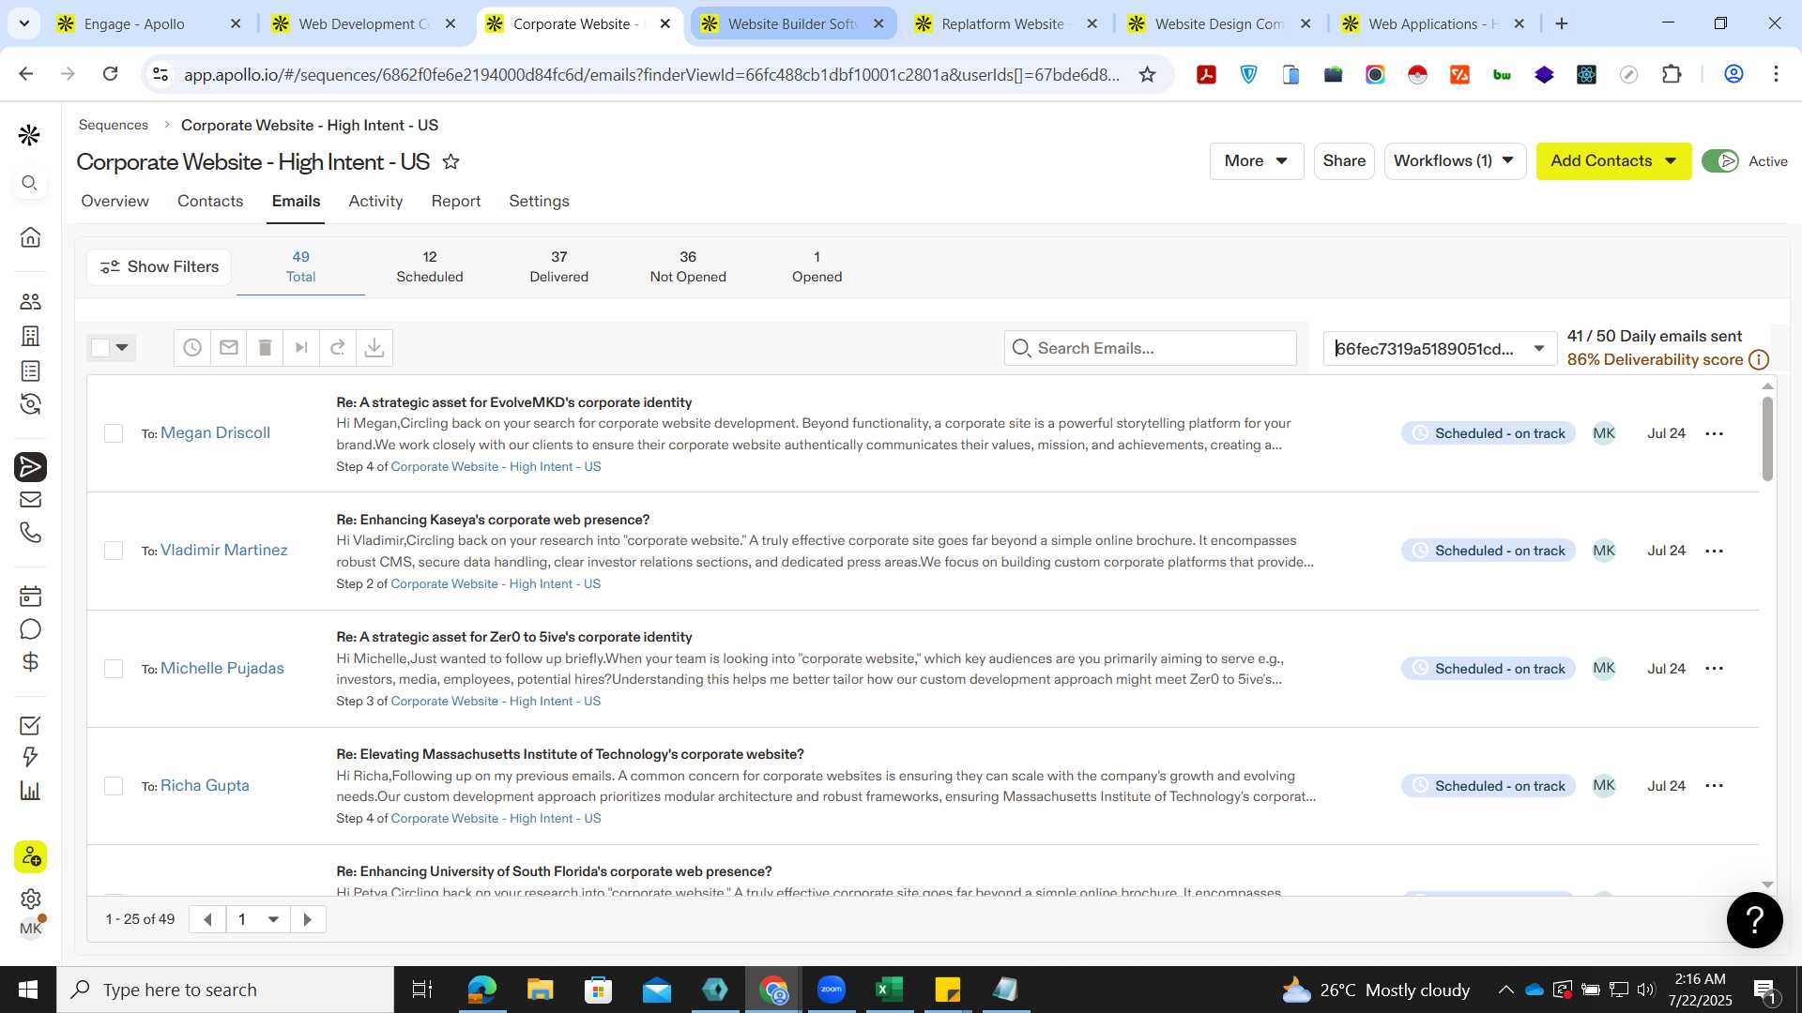This screenshot has width=1802, height=1013.
Task: Go to previous page of emails
Action: click(x=207, y=919)
